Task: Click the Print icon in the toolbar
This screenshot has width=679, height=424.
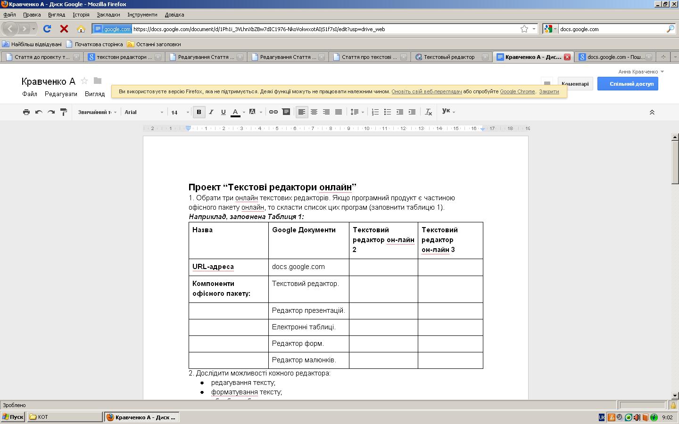Action: pyautogui.click(x=26, y=112)
